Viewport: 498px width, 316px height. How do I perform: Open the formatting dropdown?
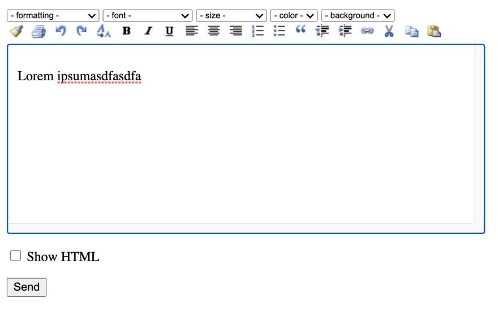(53, 16)
